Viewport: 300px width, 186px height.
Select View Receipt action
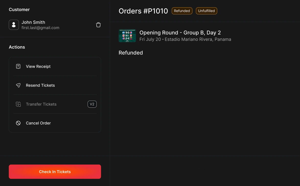point(55,66)
